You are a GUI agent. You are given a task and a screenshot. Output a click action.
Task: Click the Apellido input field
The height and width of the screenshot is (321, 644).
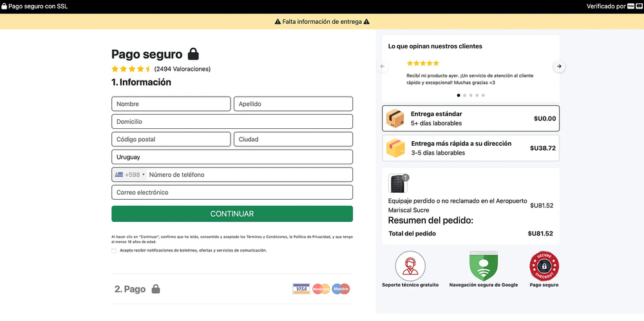(x=293, y=104)
